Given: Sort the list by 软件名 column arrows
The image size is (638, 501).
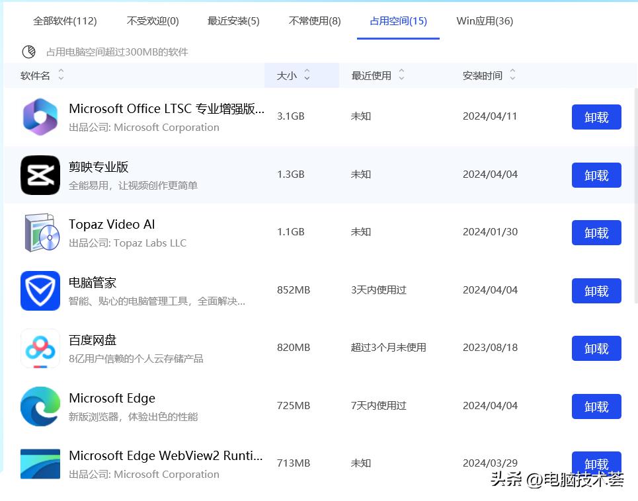Looking at the screenshot, I should (61, 75).
